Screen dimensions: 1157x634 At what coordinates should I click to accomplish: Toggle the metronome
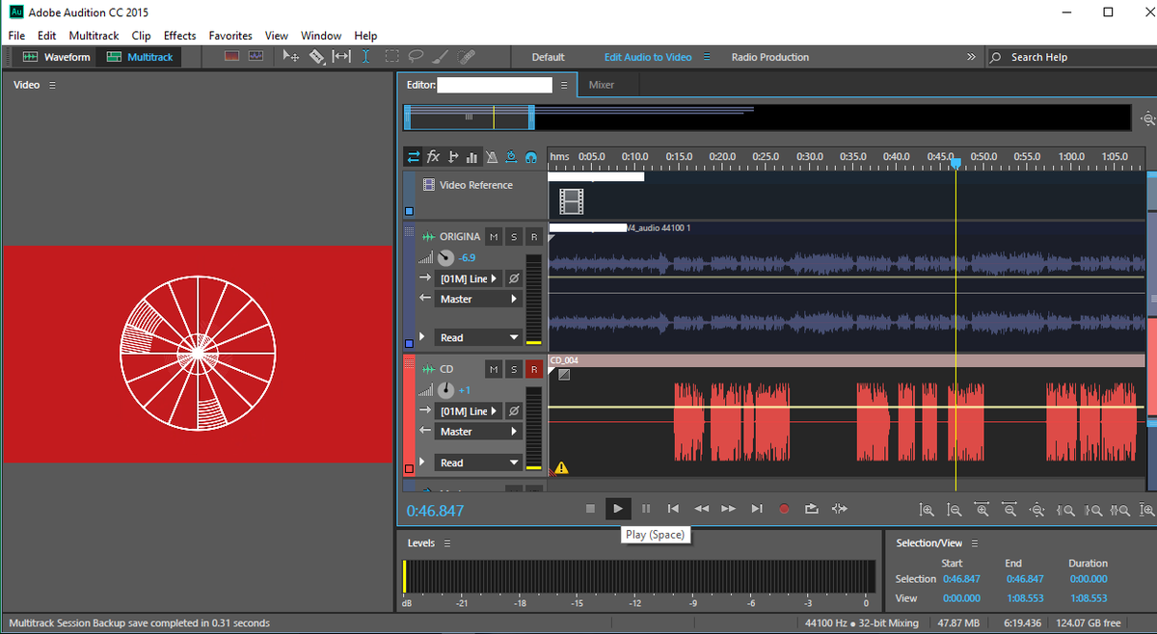tap(492, 156)
